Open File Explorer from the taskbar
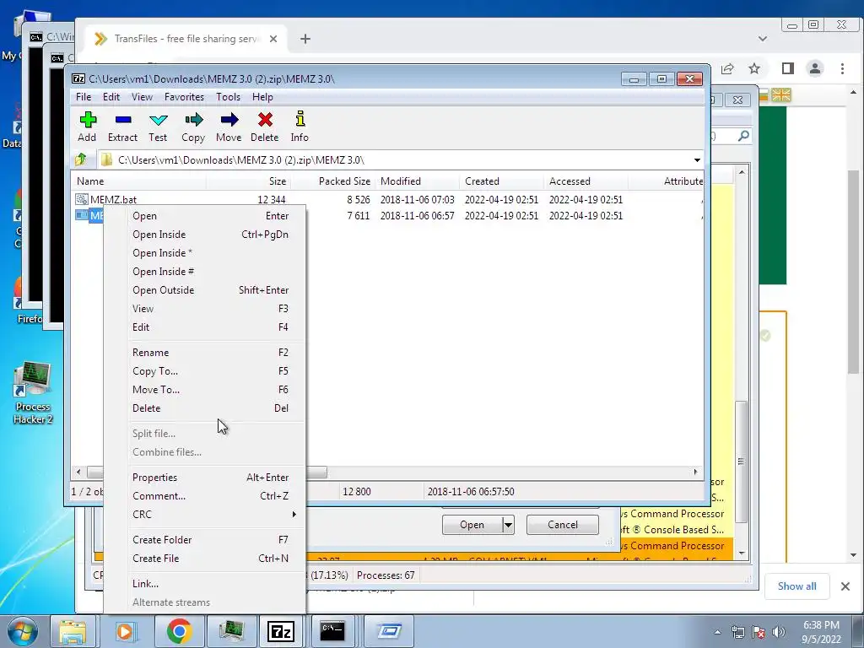Screen dimensions: 864x648 pos(73,631)
